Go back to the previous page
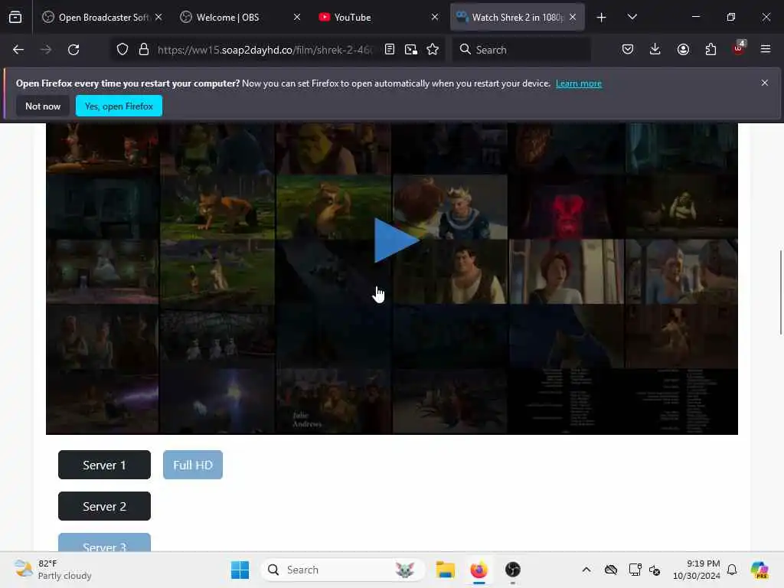The image size is (784, 588). tap(18, 50)
